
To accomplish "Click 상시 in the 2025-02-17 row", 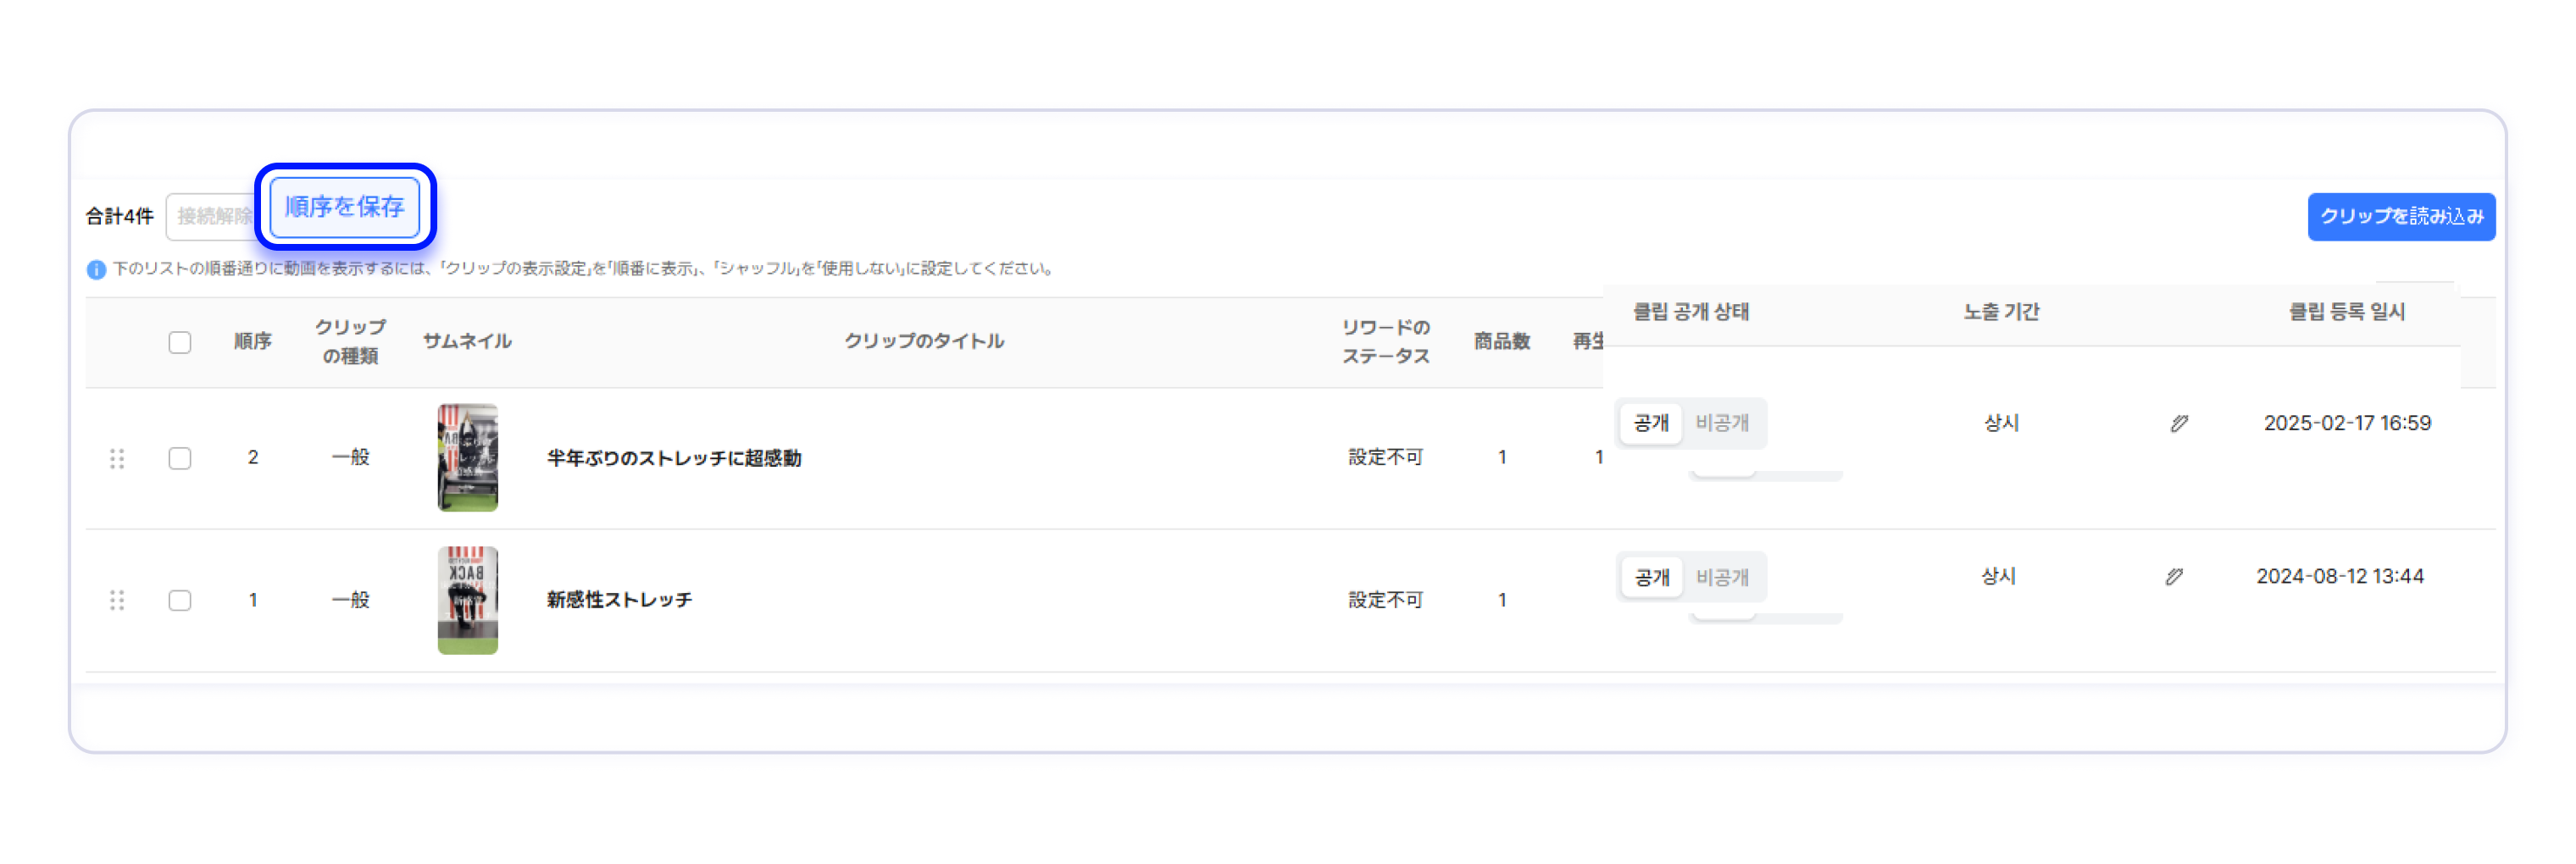I will pyautogui.click(x=2001, y=423).
